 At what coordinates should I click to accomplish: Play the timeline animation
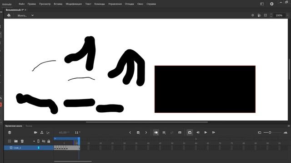pos(206,133)
